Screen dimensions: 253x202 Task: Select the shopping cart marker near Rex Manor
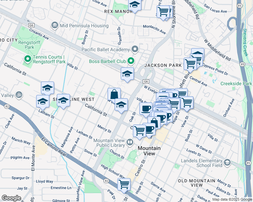click(x=164, y=12)
